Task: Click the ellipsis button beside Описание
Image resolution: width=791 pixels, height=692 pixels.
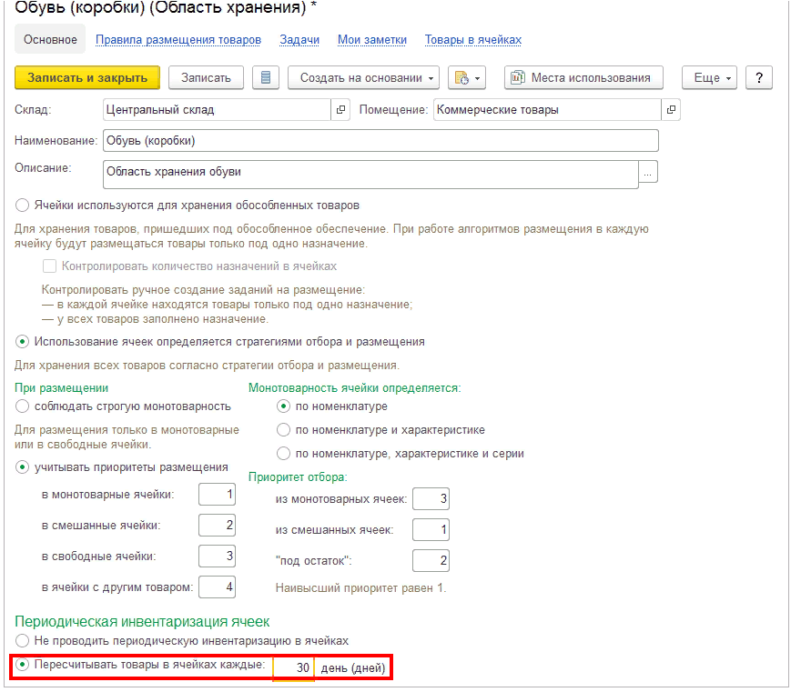Action: pyautogui.click(x=648, y=171)
